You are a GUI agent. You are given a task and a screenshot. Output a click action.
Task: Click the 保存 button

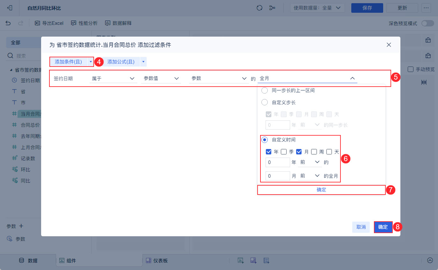367,8
